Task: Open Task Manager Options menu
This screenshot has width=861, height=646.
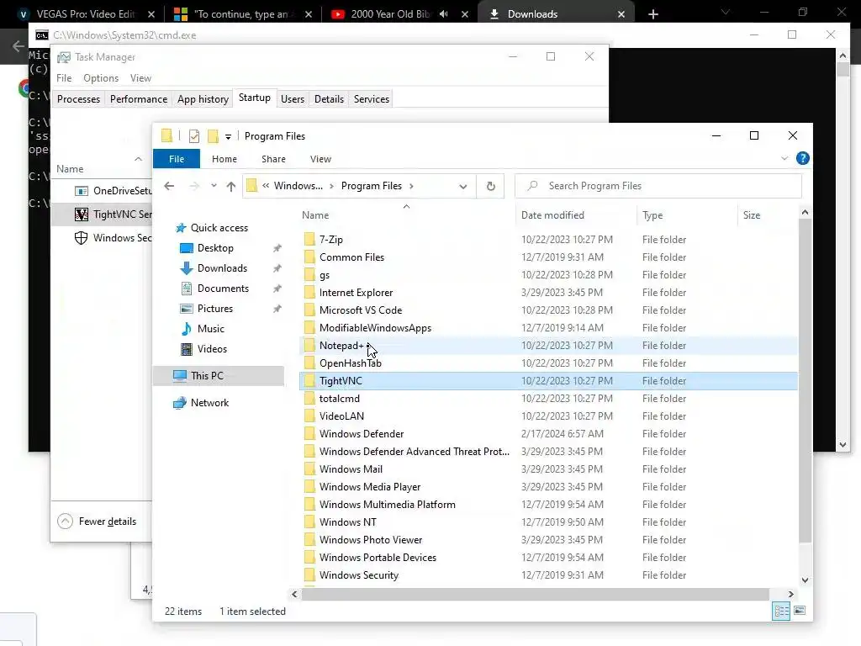Action: [101, 78]
